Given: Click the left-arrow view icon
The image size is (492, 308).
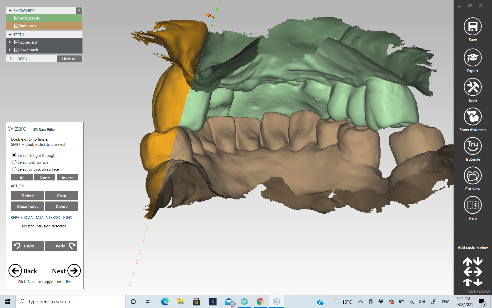Looking at the screenshot, I should coord(468,272).
